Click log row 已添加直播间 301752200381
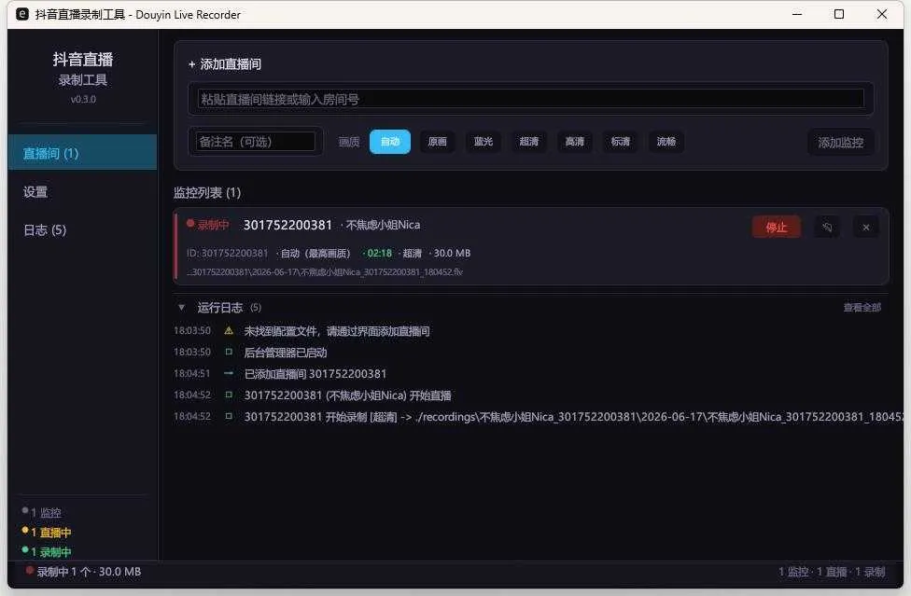The height and width of the screenshot is (596, 911). coord(315,374)
